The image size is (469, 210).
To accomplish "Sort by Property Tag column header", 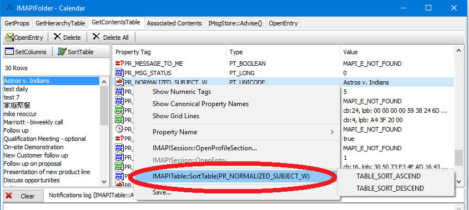I will pyautogui.click(x=169, y=52).
